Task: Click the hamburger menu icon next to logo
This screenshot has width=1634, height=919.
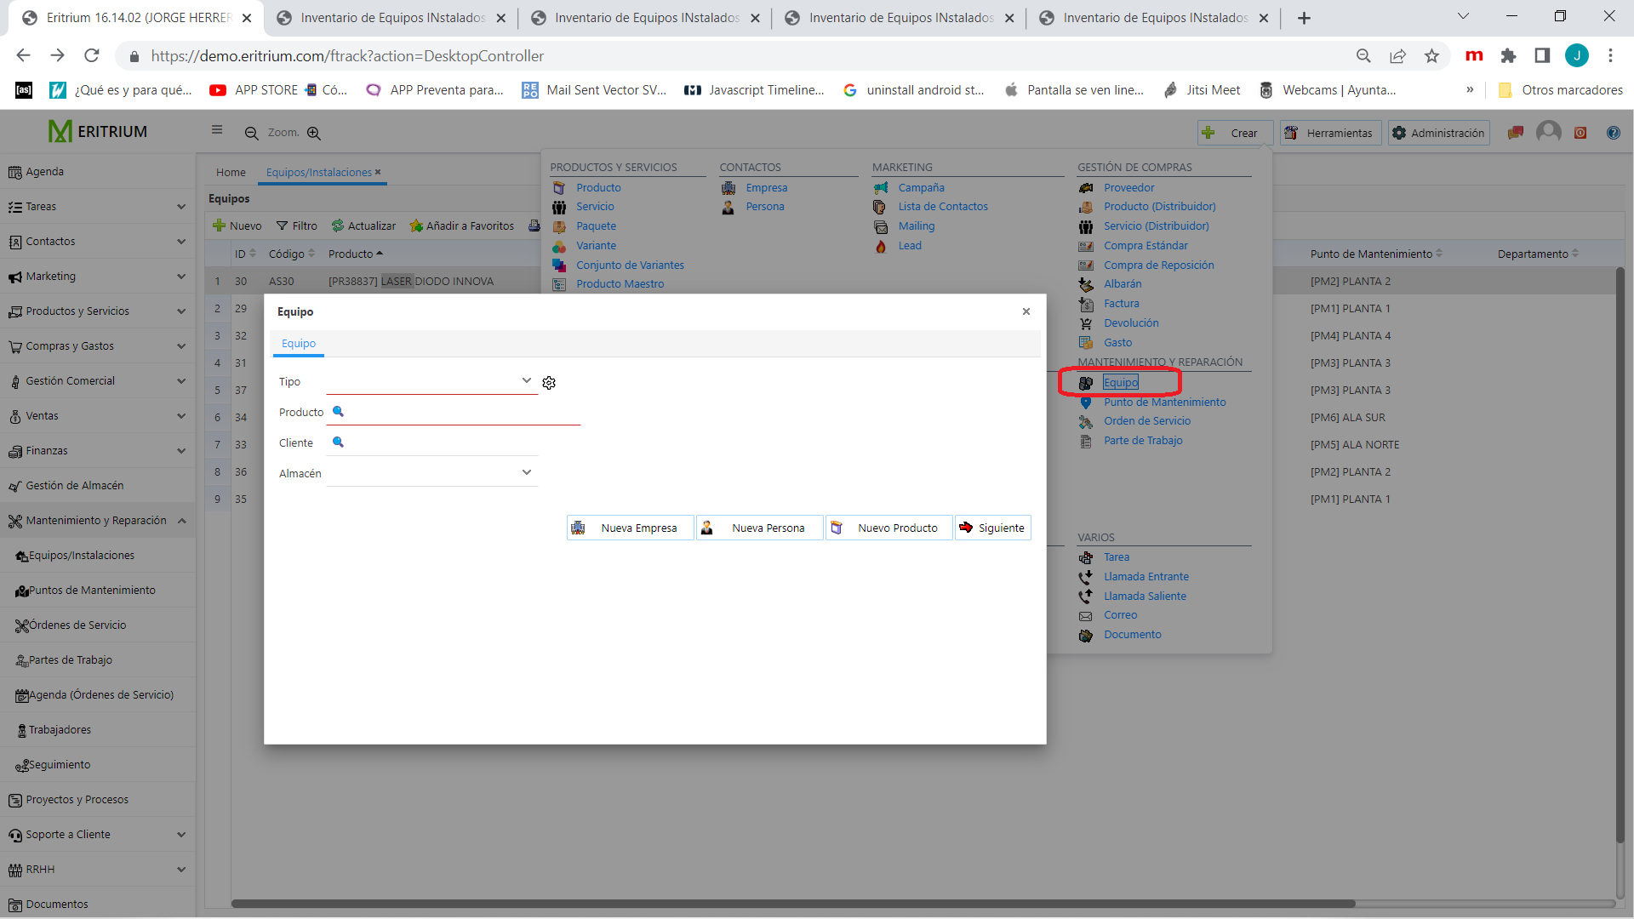Action: (x=217, y=130)
